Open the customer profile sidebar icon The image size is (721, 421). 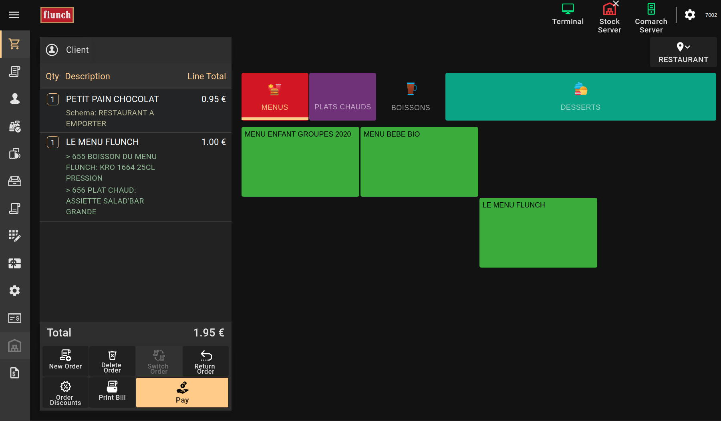[x=15, y=99]
